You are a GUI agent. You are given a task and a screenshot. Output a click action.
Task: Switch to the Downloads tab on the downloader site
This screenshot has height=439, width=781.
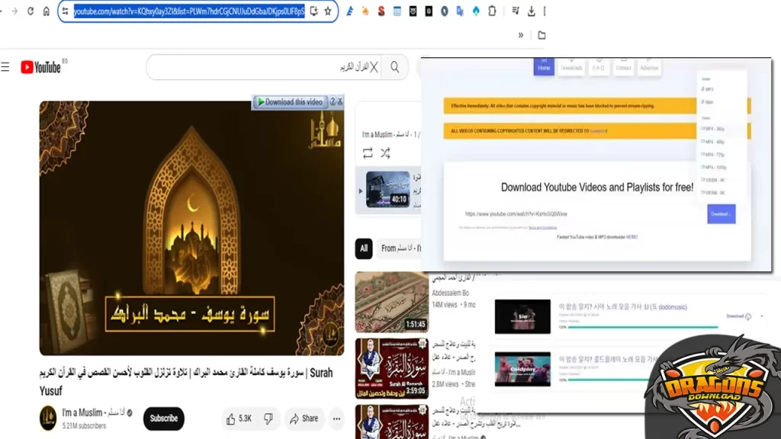click(570, 67)
